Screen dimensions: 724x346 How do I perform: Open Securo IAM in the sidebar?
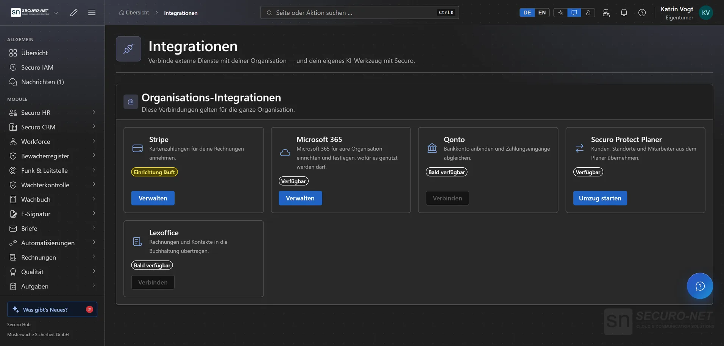(52, 67)
